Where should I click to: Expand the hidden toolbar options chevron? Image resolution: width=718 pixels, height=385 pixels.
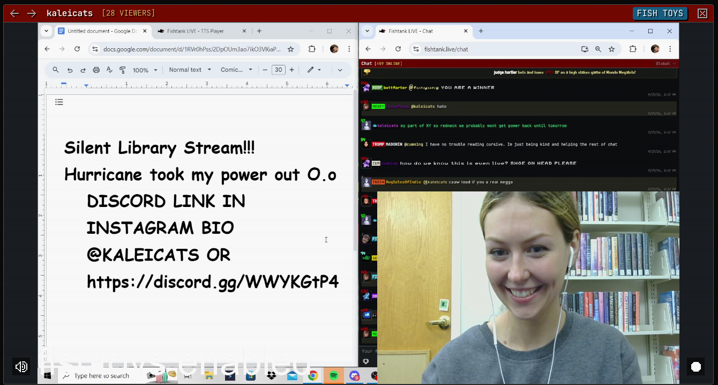pyautogui.click(x=340, y=70)
